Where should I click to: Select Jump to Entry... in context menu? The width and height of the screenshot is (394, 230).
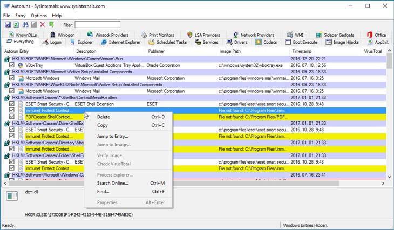tap(128, 136)
